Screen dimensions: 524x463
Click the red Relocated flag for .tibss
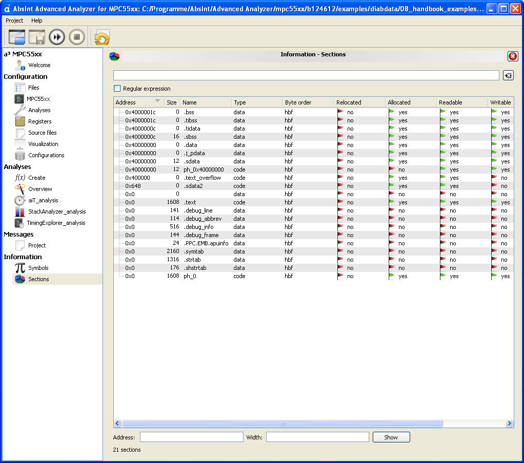coord(340,120)
